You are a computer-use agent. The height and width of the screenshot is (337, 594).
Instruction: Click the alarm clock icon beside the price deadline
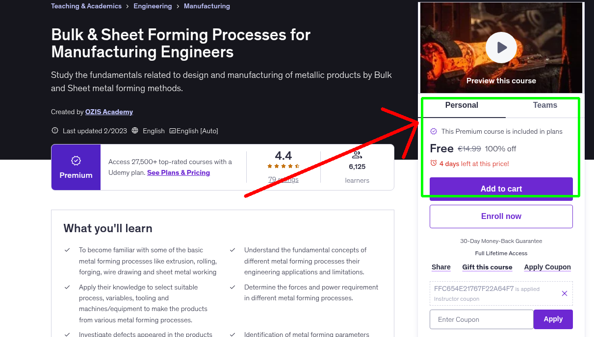point(434,164)
